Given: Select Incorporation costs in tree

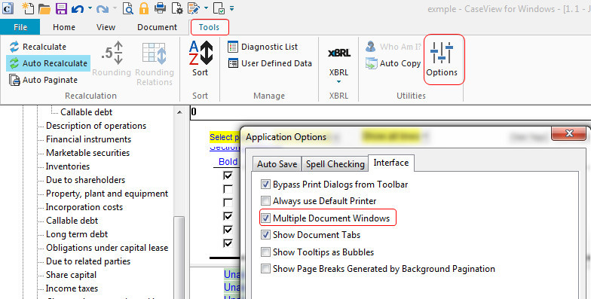Looking at the screenshot, I should 84,207.
